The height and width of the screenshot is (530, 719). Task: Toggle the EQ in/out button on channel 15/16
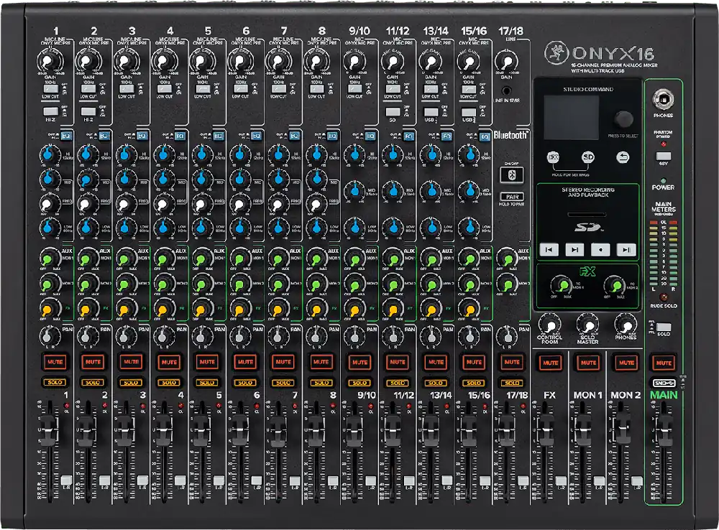485,136
